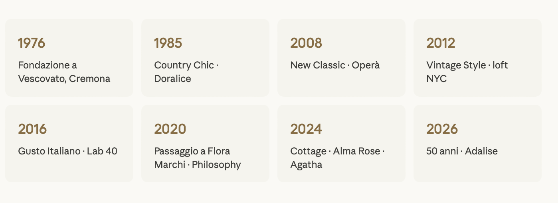
Task: Click the "Gusto Italiano · Lab 40" description
Action: (x=67, y=151)
